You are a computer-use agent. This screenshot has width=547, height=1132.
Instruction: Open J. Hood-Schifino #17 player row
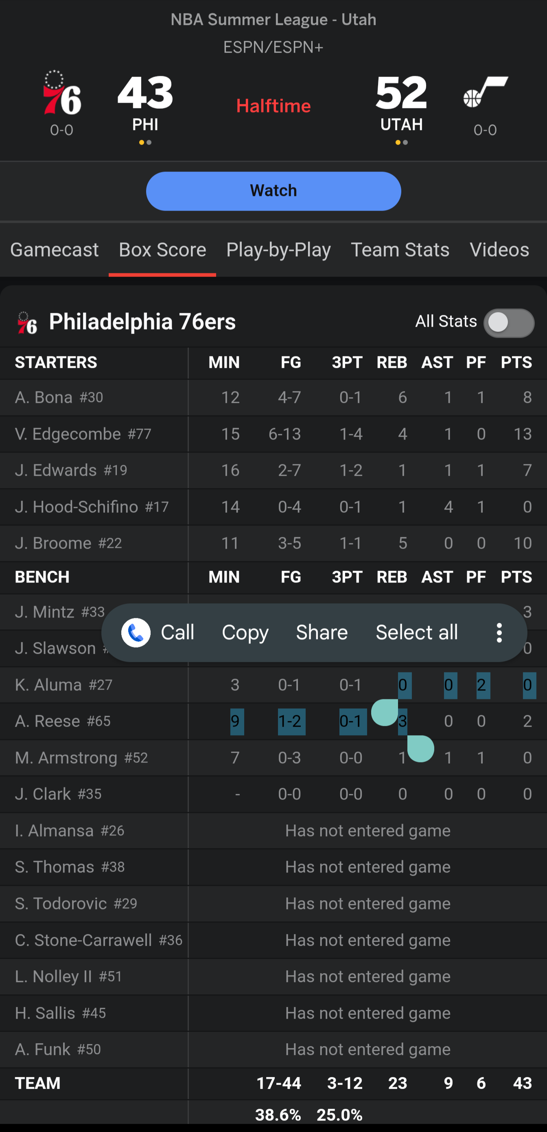(92, 507)
